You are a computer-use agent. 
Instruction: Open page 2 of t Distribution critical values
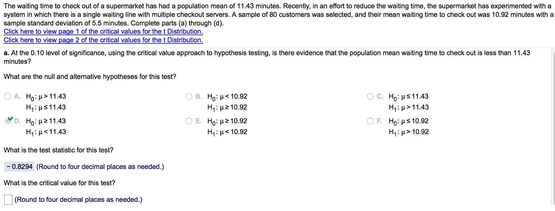click(x=103, y=40)
